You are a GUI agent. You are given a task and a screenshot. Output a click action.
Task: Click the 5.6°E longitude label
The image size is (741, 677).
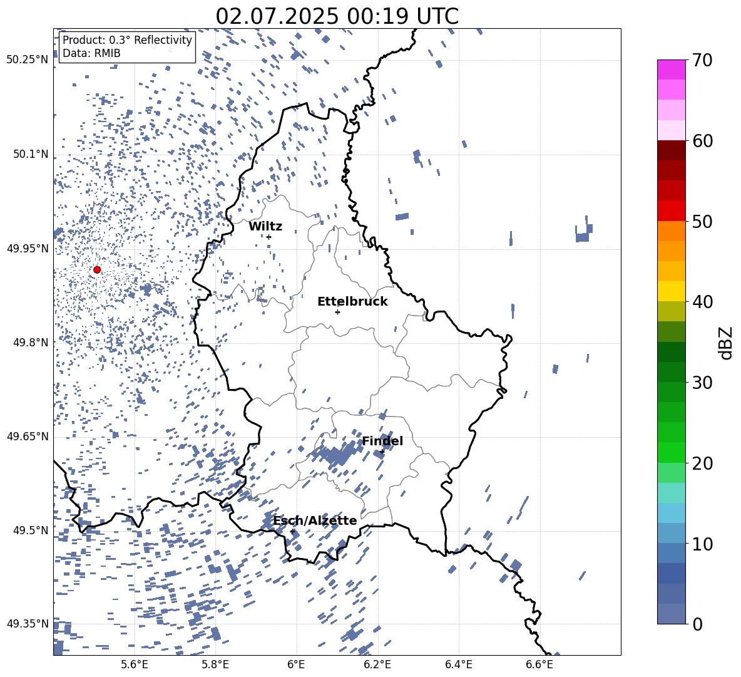[135, 664]
